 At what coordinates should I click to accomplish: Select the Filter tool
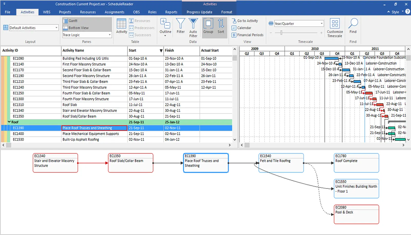pos(181,26)
